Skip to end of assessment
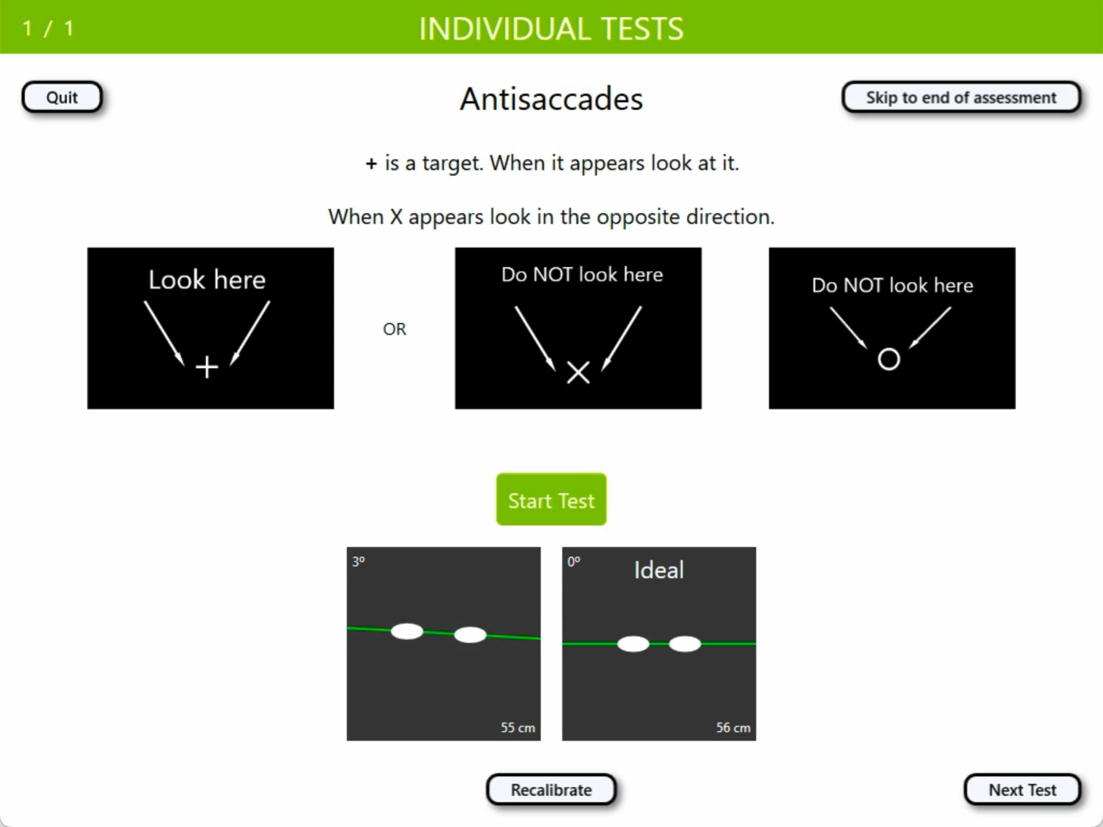1103x827 pixels. [963, 96]
